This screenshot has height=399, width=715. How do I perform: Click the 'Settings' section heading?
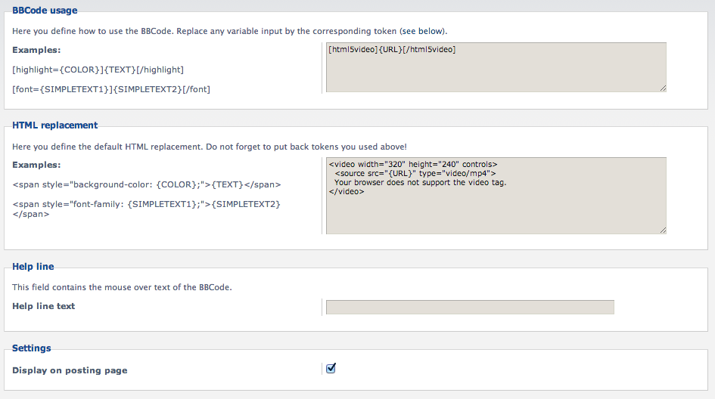(32, 348)
